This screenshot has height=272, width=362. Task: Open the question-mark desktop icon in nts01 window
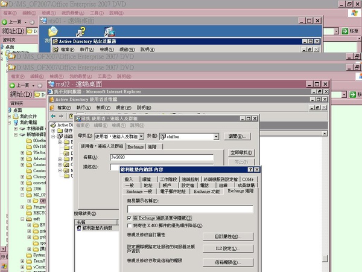[x=81, y=31]
